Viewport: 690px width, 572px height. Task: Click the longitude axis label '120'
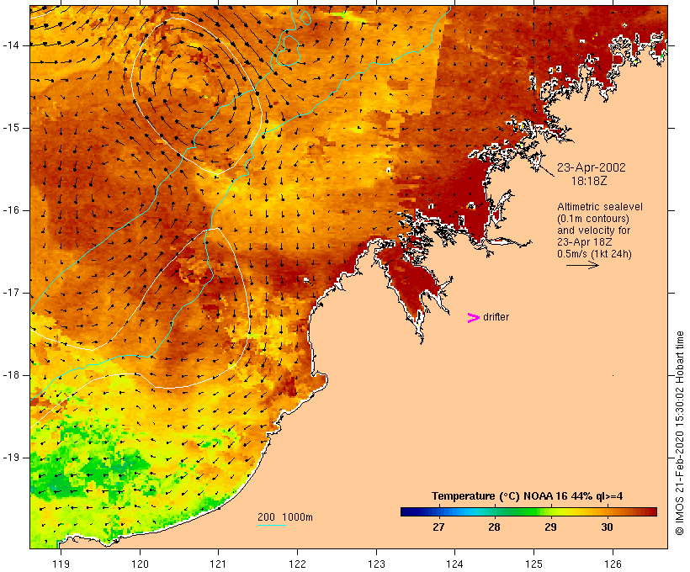tap(140, 564)
